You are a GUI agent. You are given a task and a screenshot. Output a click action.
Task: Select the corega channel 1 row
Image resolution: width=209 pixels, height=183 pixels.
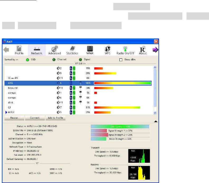78,93
